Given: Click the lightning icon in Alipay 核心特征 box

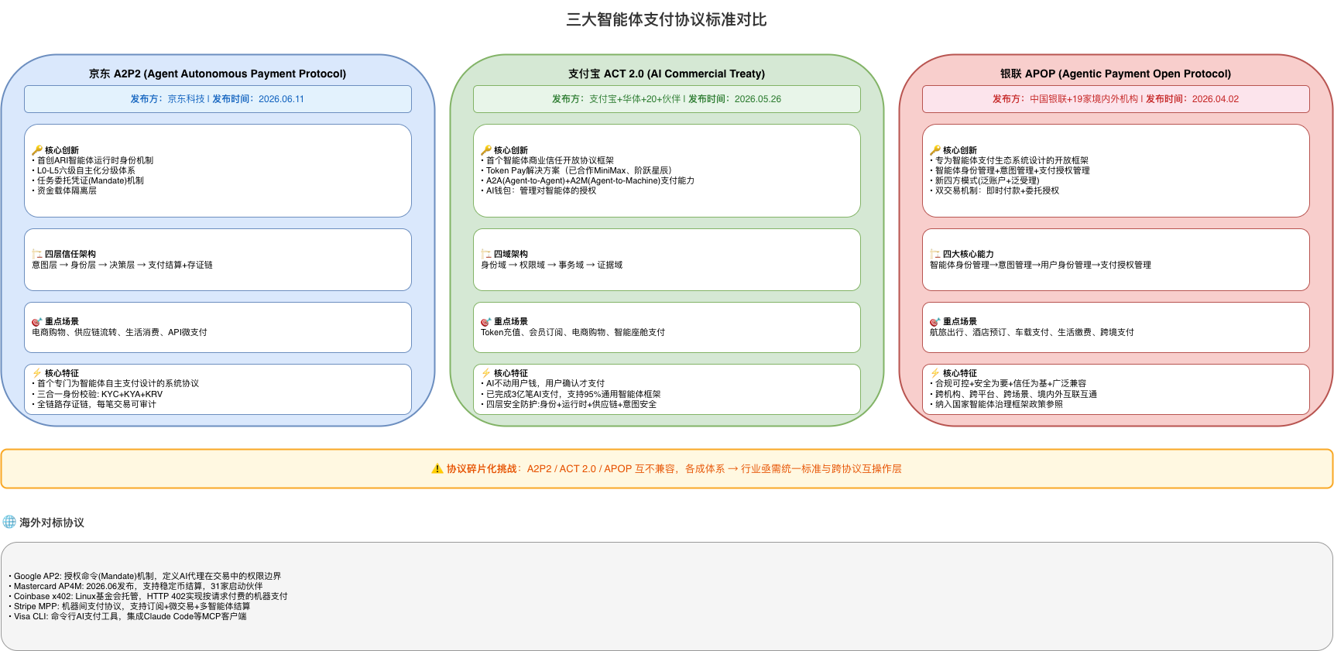Looking at the screenshot, I should [x=486, y=373].
